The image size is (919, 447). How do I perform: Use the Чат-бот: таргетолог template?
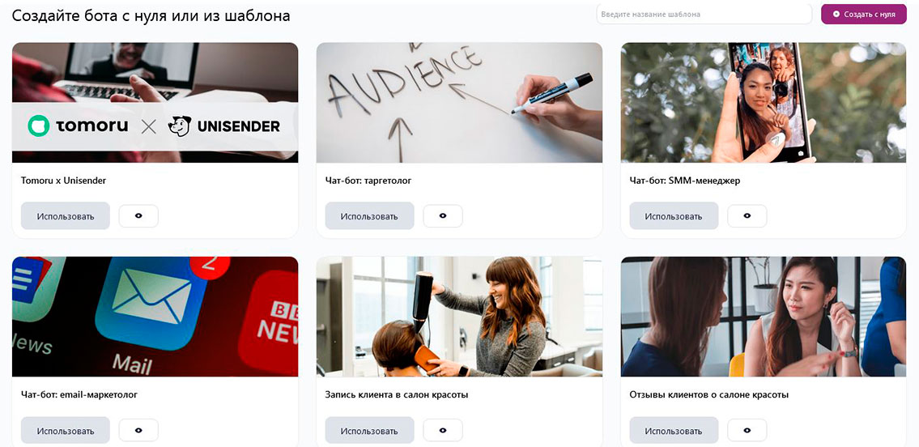369,215
